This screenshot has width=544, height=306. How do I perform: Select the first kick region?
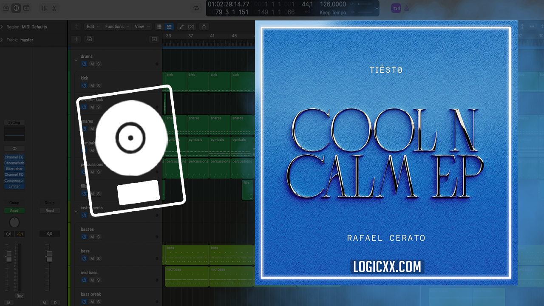coord(176,81)
